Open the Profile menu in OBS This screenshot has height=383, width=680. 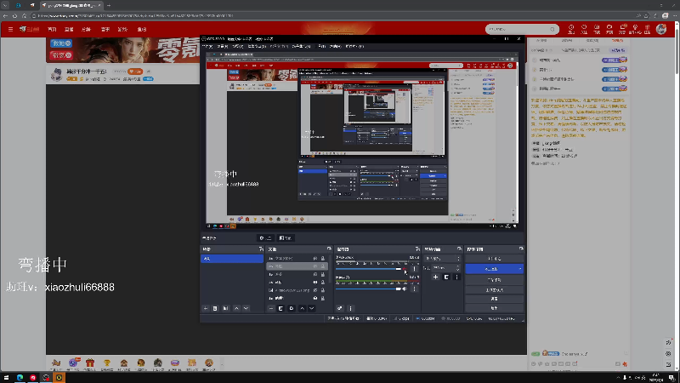tap(279, 46)
